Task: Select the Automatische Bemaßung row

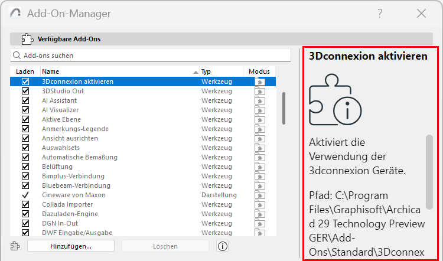Action: click(x=143, y=157)
